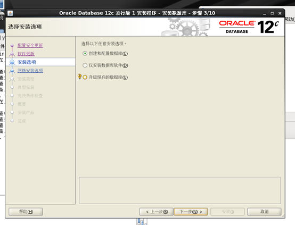295x225 pixels.
Task: Click the taskbar icon below the installer window
Action: click(142, 221)
